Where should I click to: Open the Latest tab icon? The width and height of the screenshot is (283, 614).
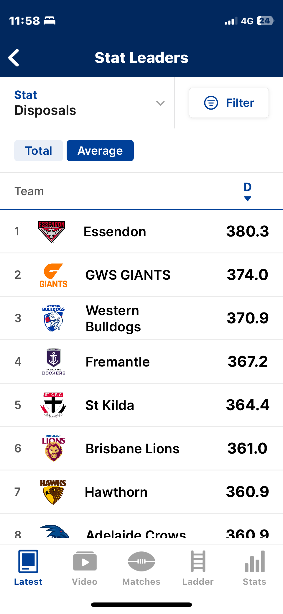28,561
